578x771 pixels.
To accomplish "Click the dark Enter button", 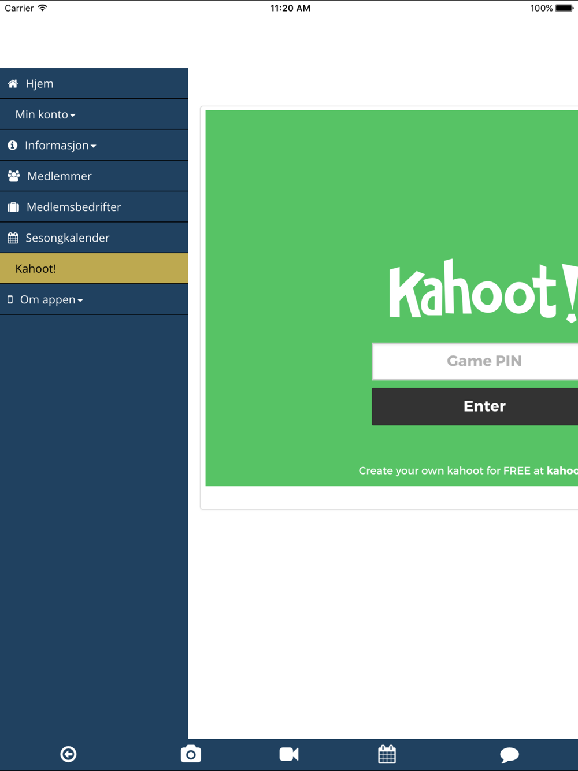I will pyautogui.click(x=475, y=406).
